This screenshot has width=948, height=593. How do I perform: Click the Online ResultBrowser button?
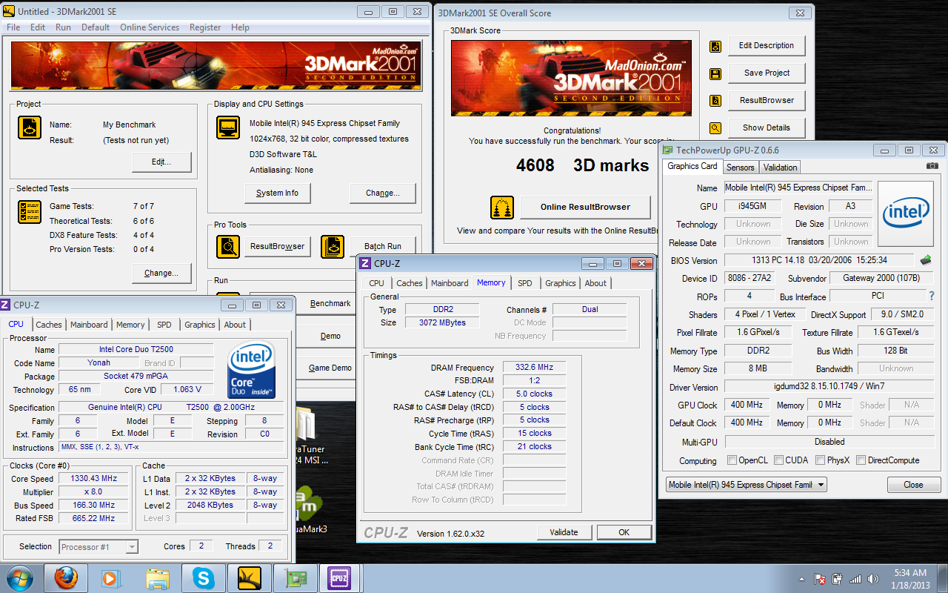pyautogui.click(x=585, y=208)
